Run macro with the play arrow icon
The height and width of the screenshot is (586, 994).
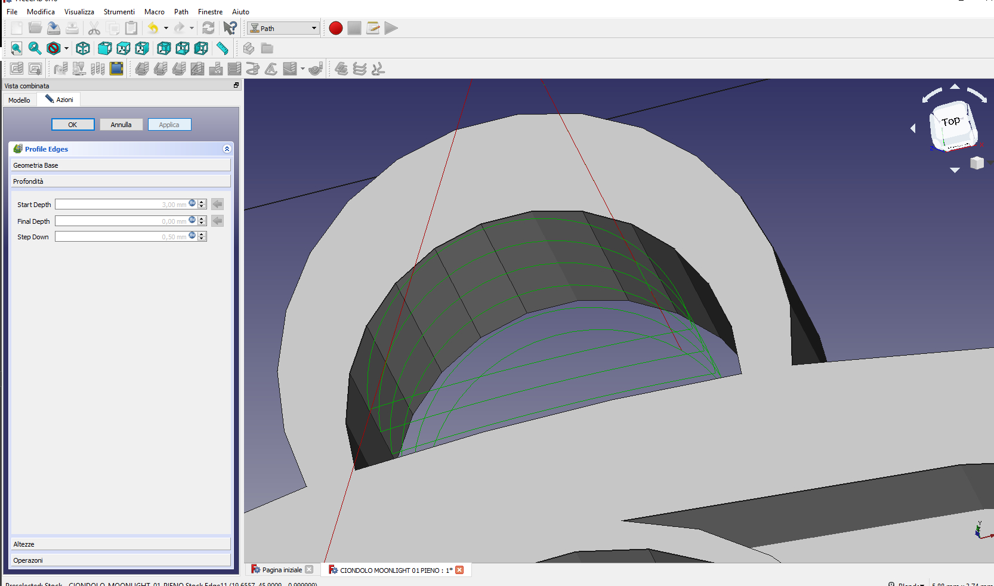(391, 28)
